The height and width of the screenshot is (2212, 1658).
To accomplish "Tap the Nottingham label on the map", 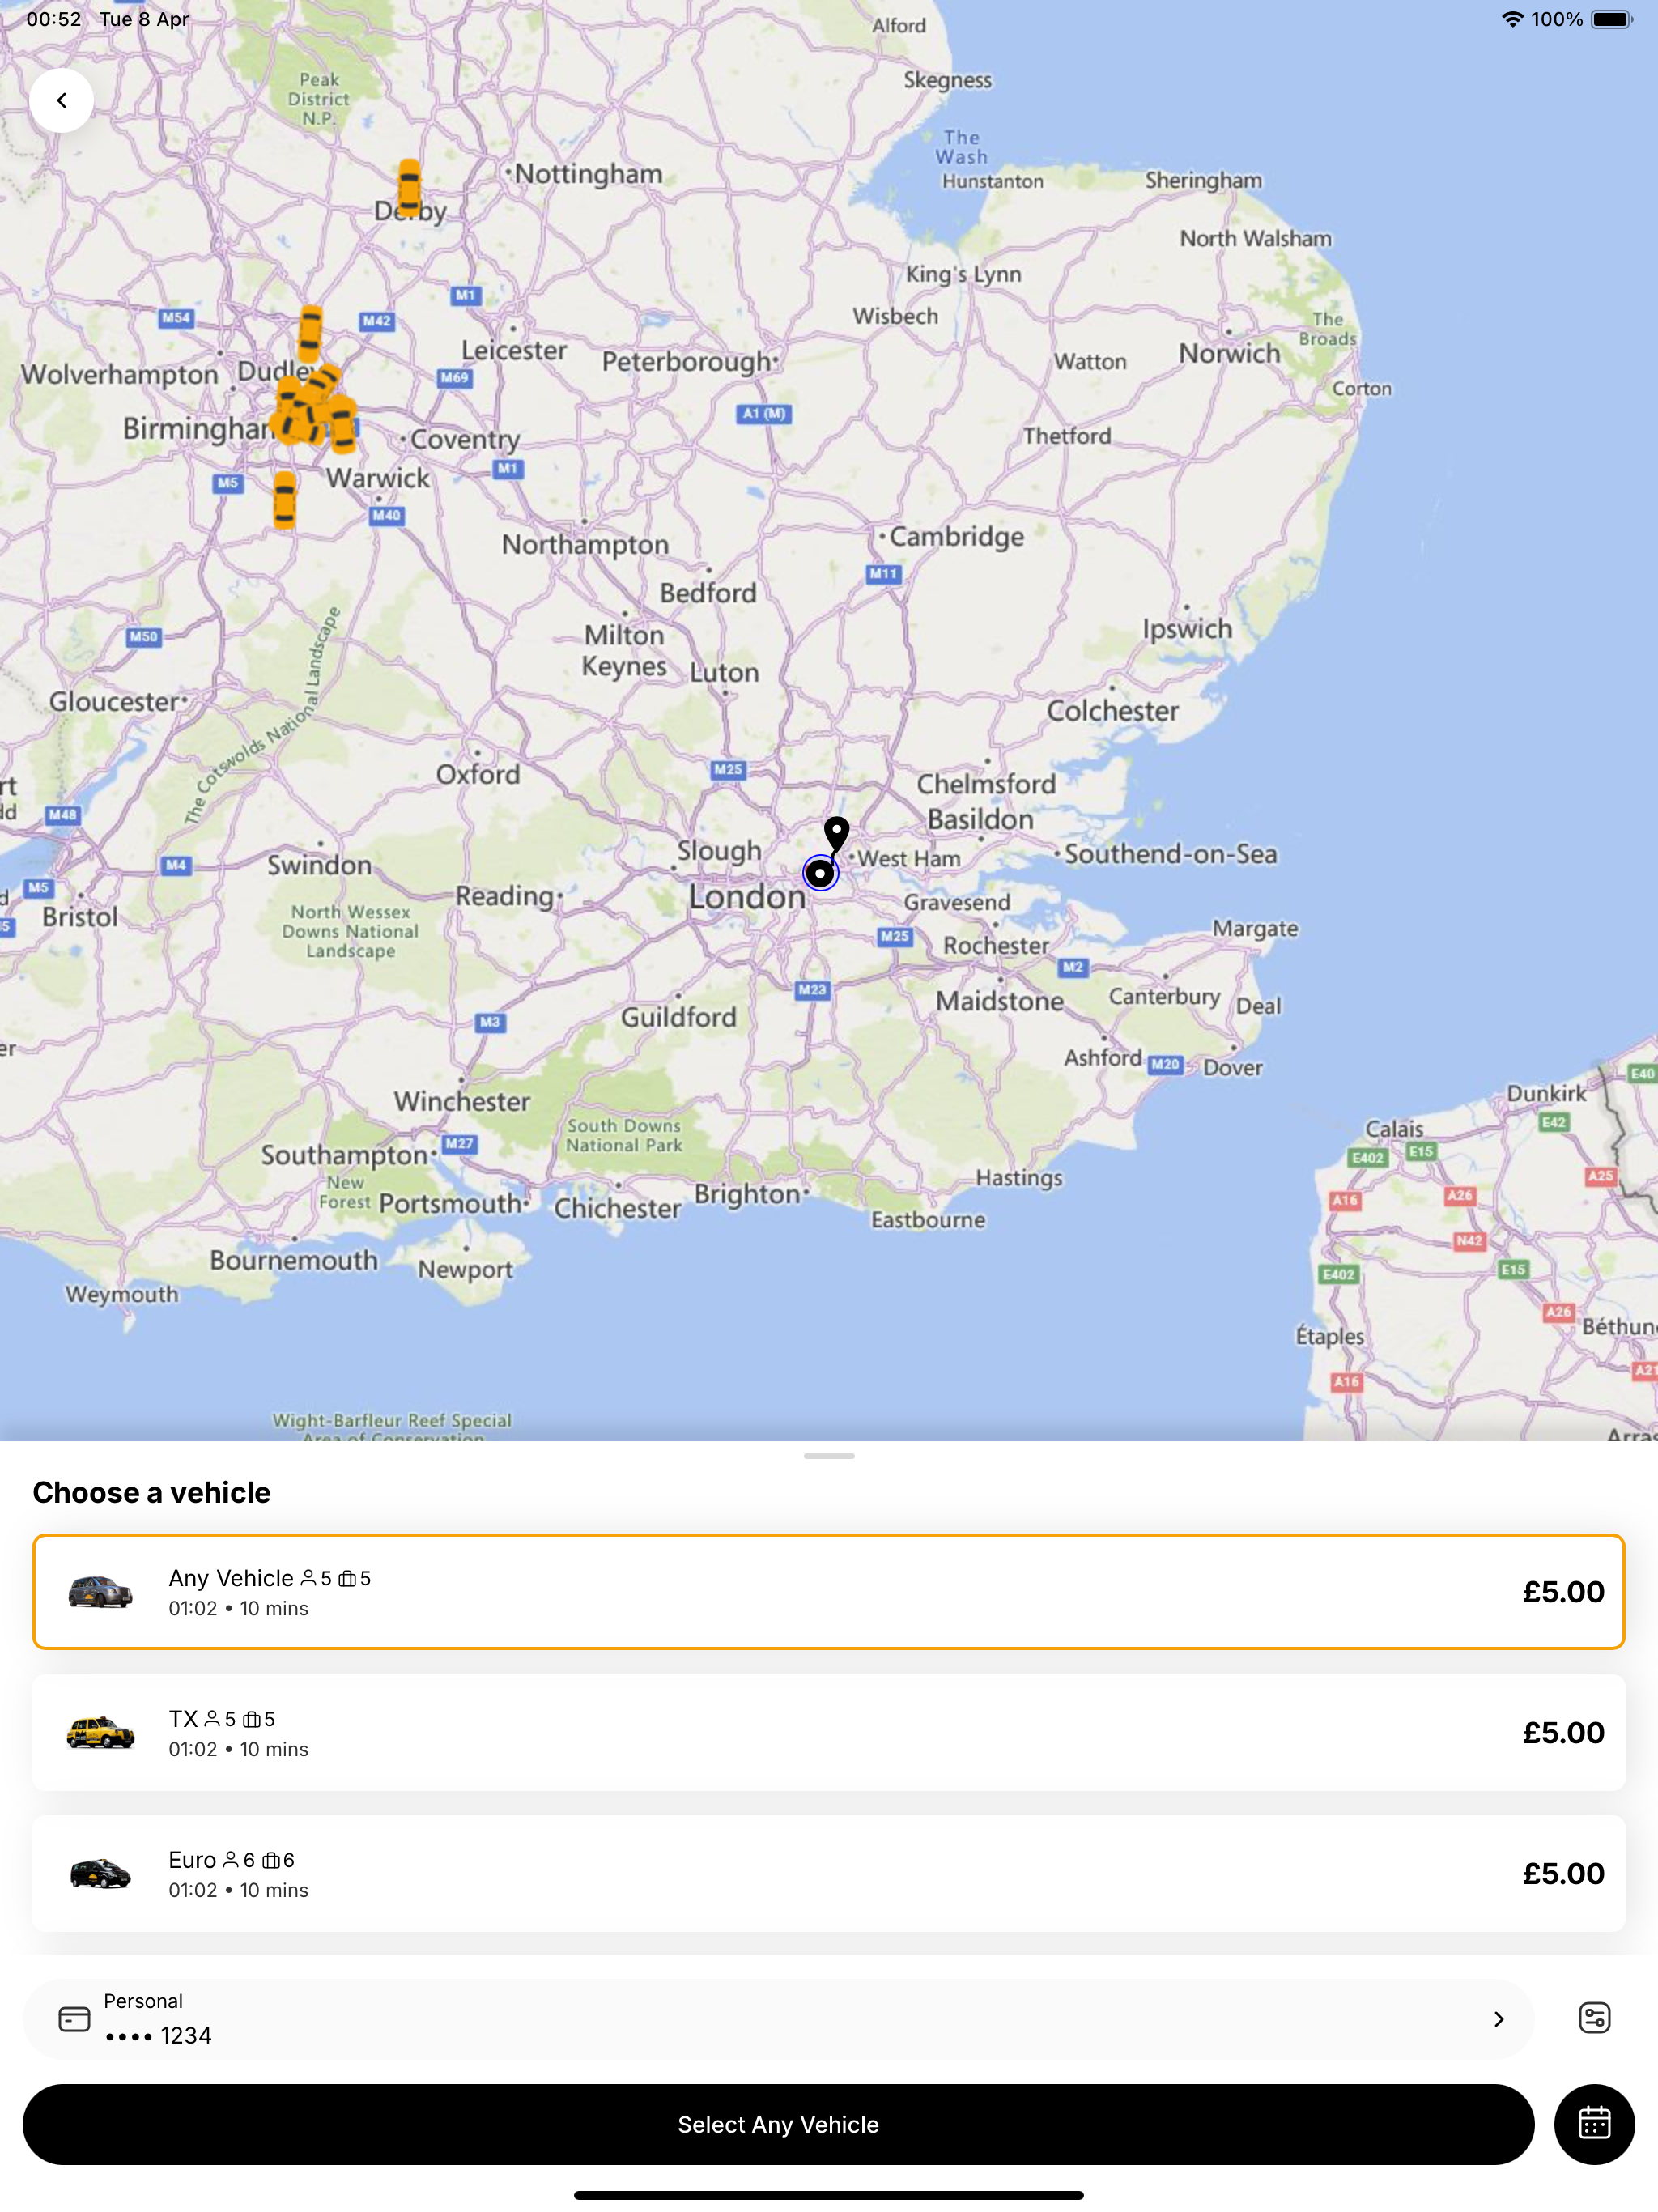I will coord(588,174).
